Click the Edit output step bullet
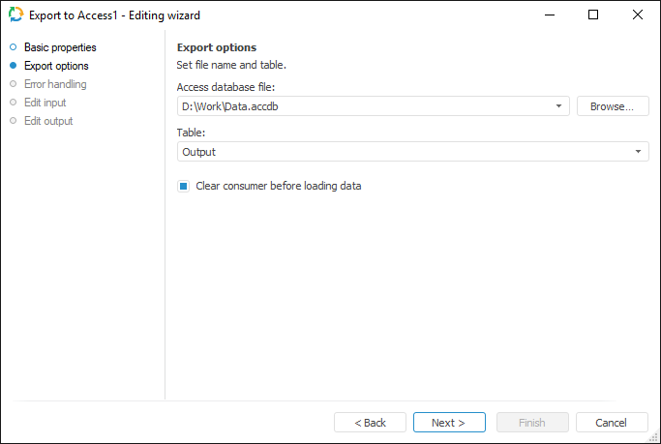Viewport: 661px width, 444px height. point(14,121)
